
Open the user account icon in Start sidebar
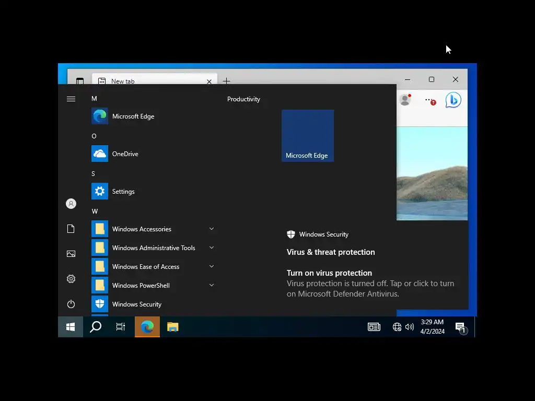point(71,204)
